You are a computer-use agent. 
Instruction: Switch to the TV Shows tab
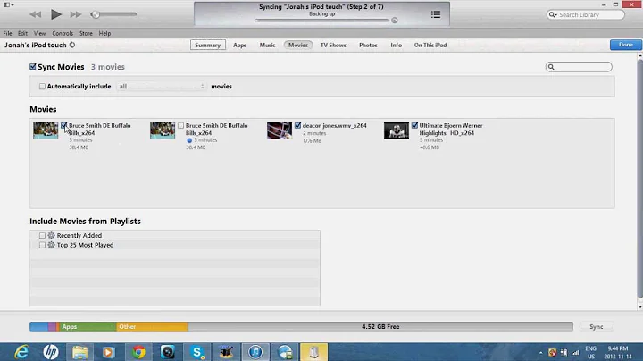[x=333, y=45]
